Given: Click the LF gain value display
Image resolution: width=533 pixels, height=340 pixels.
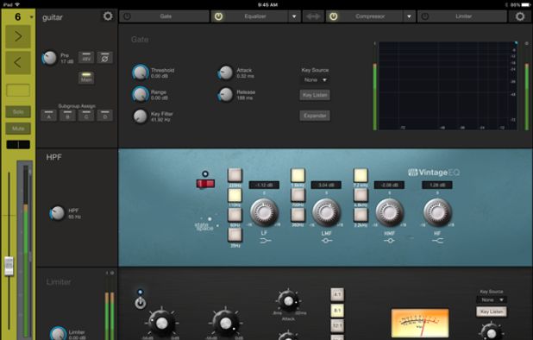Looking at the screenshot, I should click(264, 185).
